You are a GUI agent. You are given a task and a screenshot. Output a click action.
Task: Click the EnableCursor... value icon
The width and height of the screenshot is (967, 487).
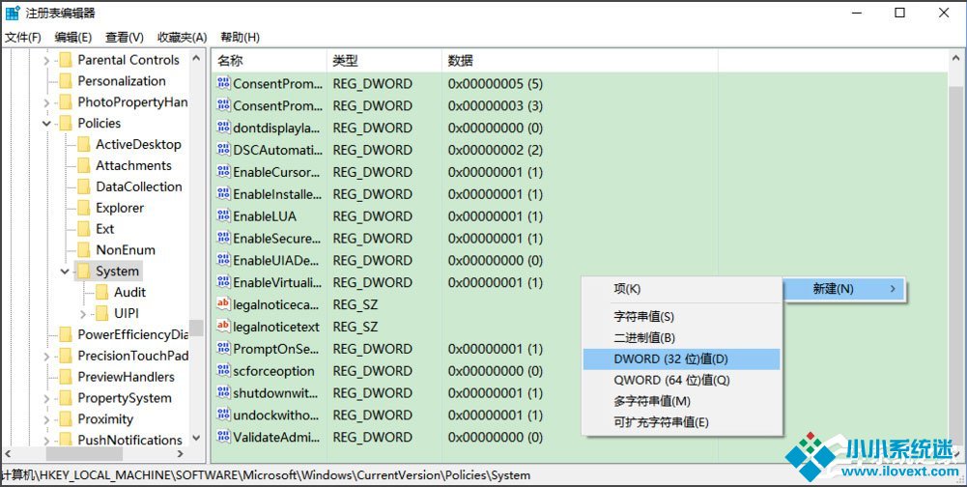click(x=223, y=172)
